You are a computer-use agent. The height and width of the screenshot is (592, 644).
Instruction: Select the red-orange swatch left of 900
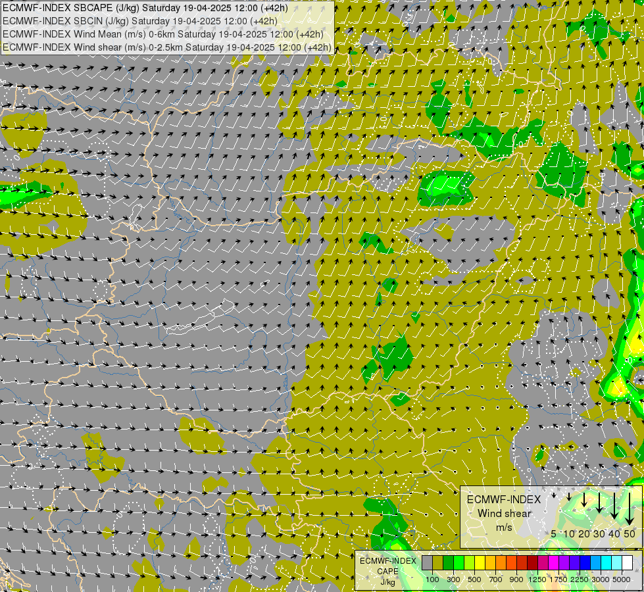point(511,562)
